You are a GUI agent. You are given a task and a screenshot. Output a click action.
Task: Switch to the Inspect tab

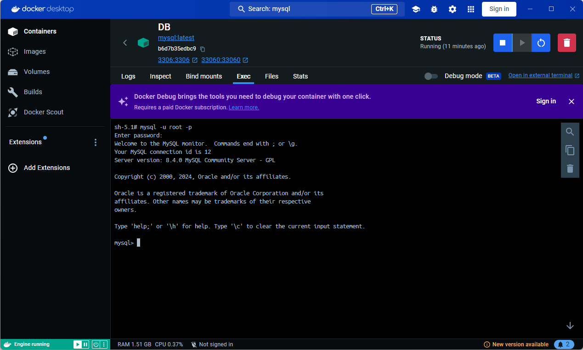[x=160, y=76]
